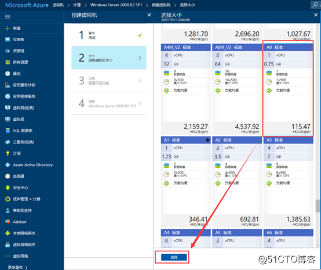Click the blue 选择 select button
The image size is (321, 270).
pos(174,257)
